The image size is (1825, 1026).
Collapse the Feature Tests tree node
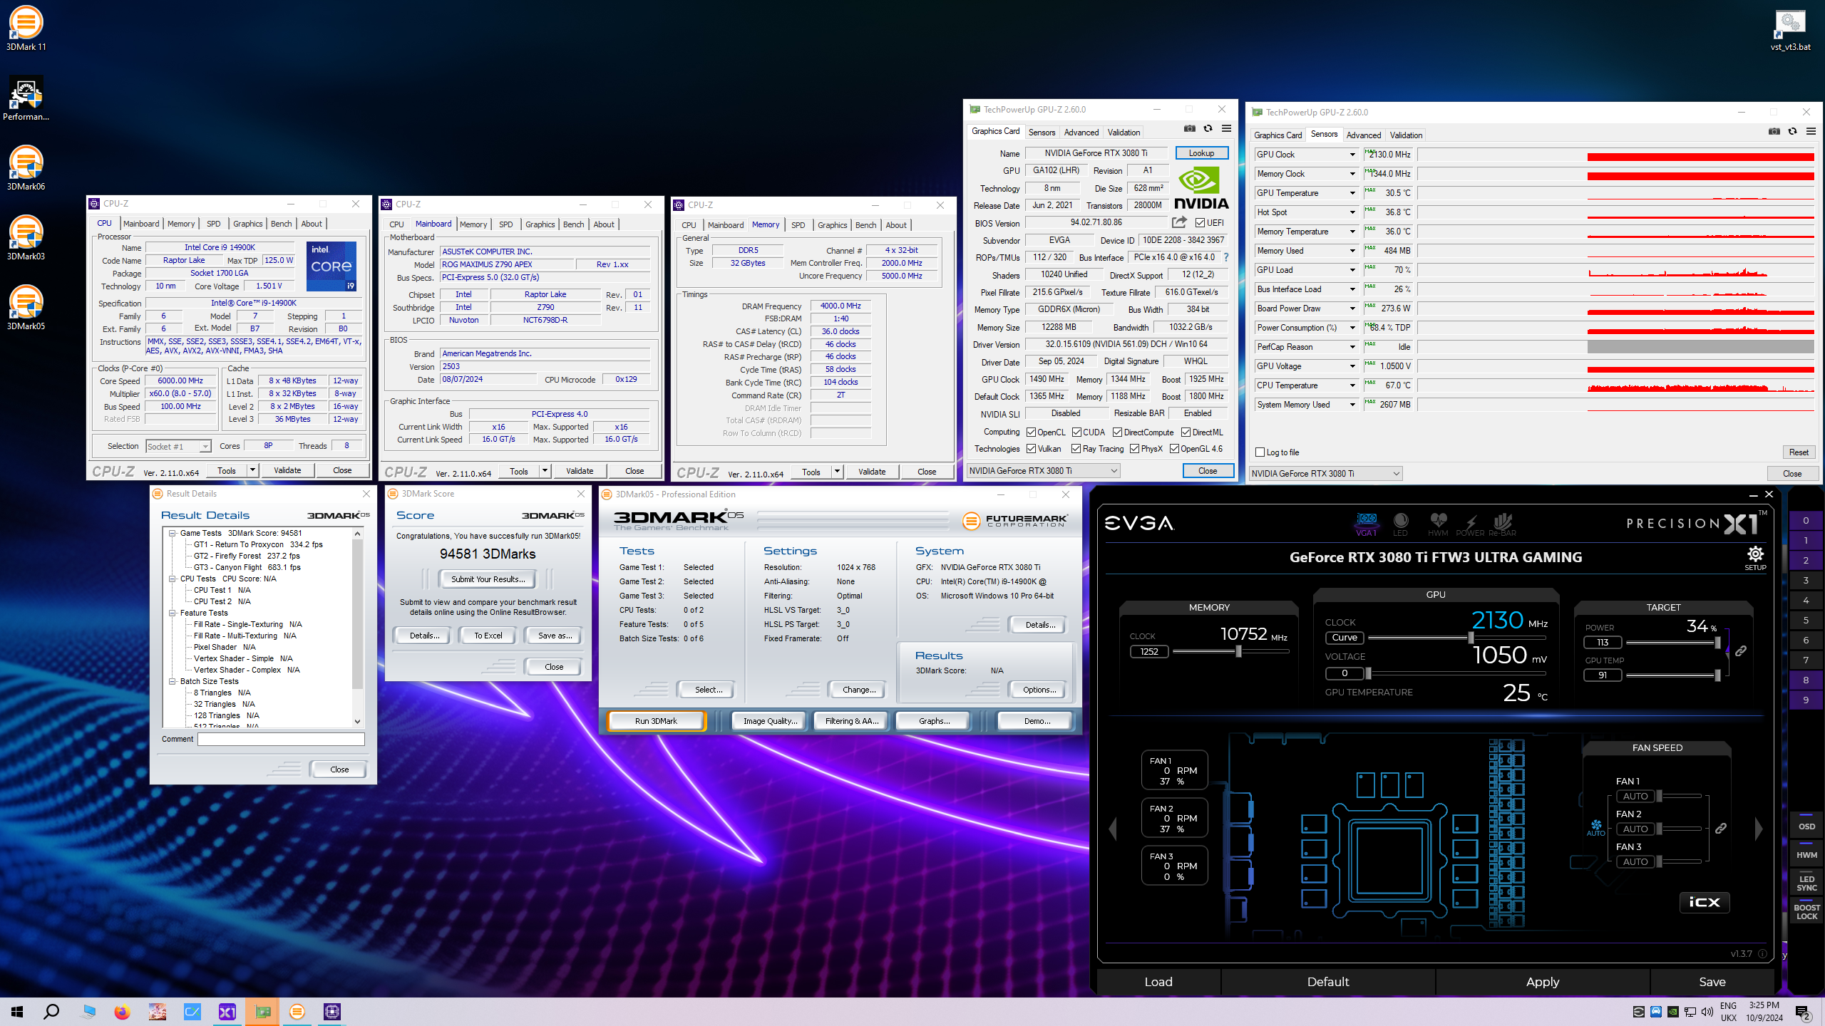point(172,613)
